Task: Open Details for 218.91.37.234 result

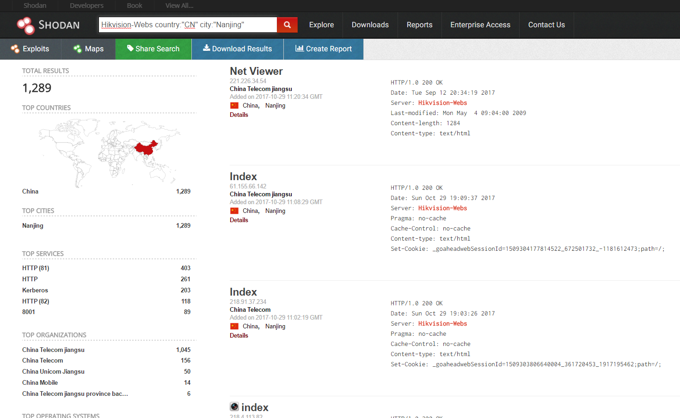Action: [239, 336]
